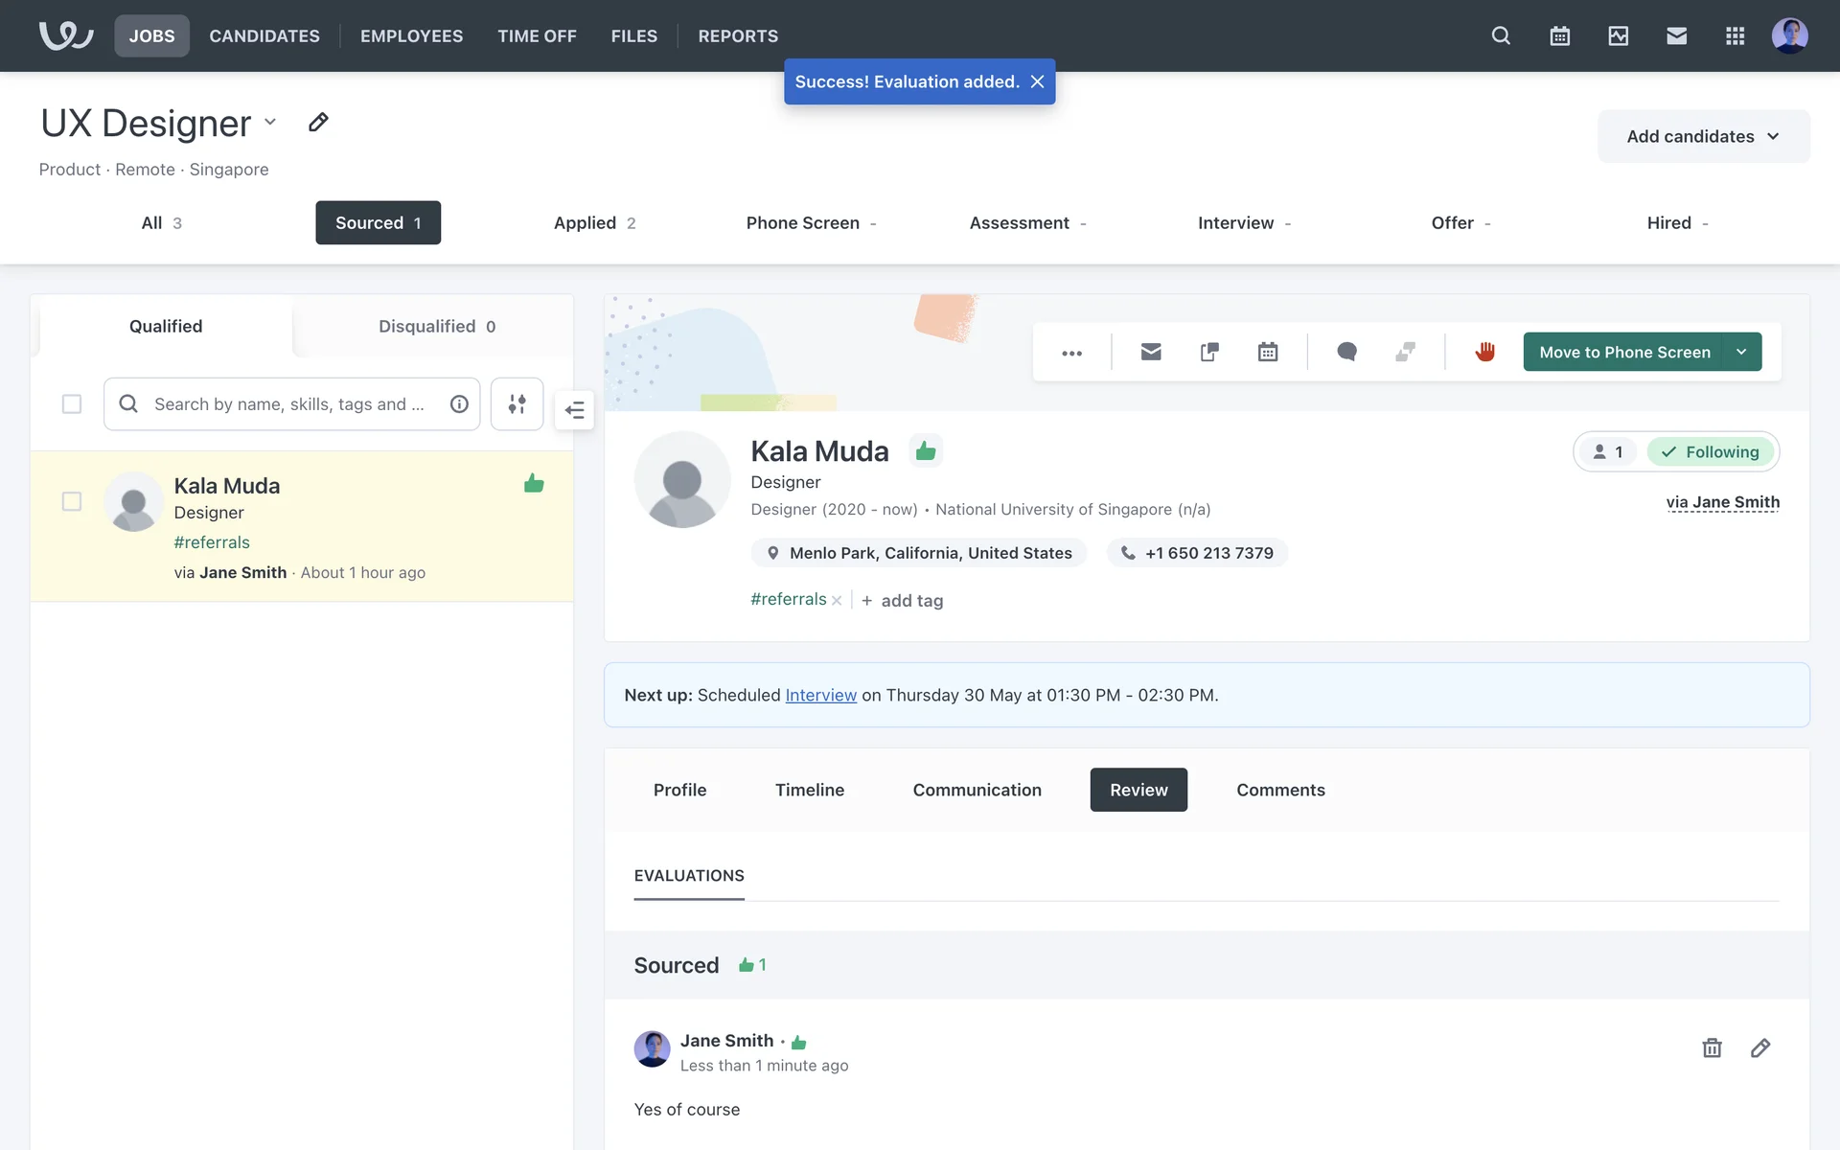Screen dimensions: 1840x1150
Task: Open the Add candidates dropdown
Action: (x=1703, y=136)
